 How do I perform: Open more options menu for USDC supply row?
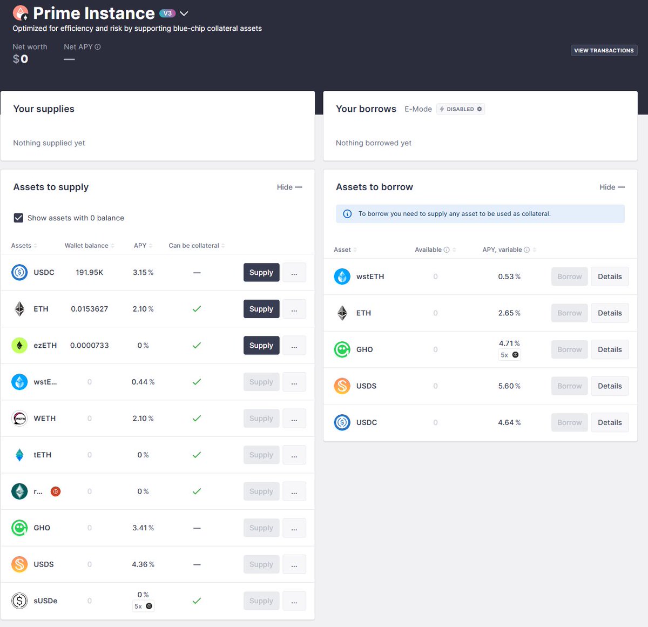coord(294,272)
